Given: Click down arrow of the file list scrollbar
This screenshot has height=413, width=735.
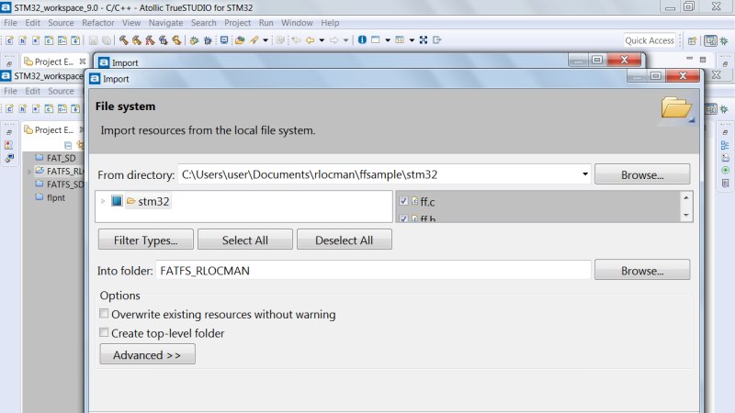Looking at the screenshot, I should tap(686, 216).
